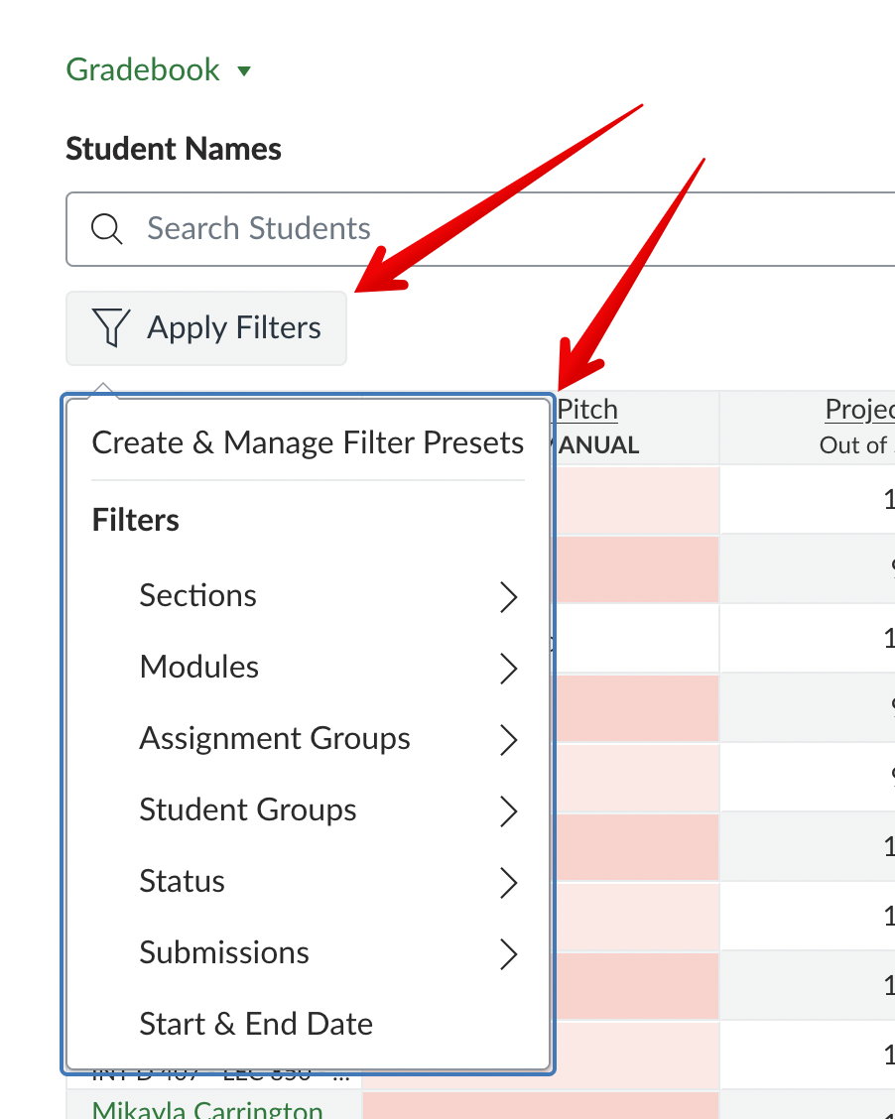
Task: Expand the Modules chevron arrow
Action: coord(508,669)
